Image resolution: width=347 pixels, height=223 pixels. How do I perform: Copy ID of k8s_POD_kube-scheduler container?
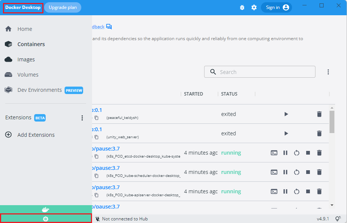coord(96,176)
